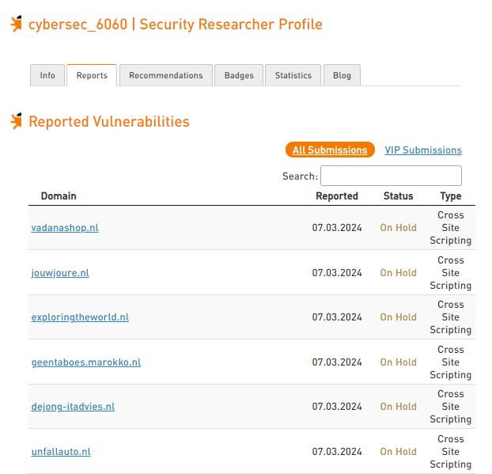Open the Recommendations tab
492x474 pixels.
coord(166,75)
